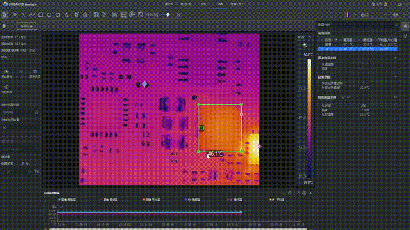Screen dimensions: 410x230
Task: Click the interval time input field in left panel
Action: [x=18, y=112]
